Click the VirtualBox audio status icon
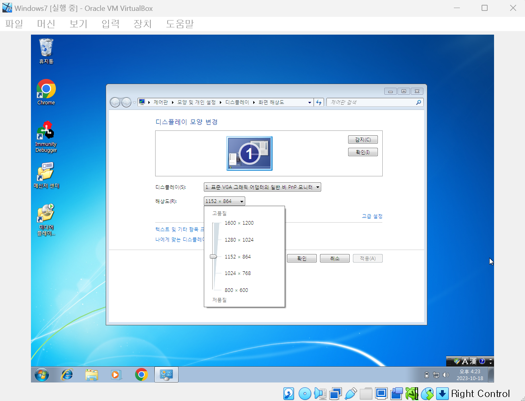Viewport: 525px width, 401px height. tap(320, 393)
